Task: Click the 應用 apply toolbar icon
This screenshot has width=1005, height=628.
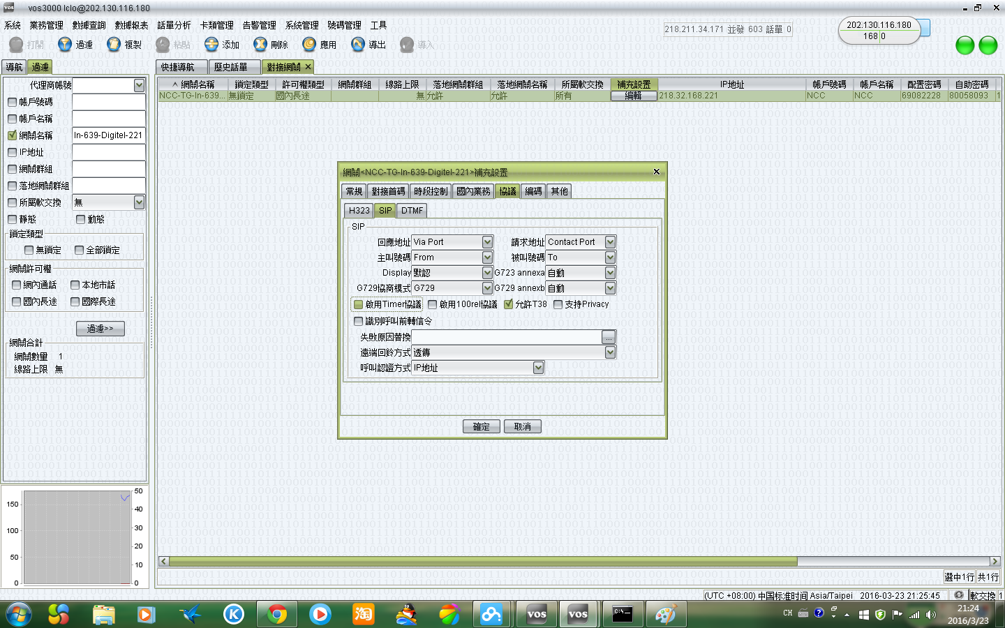Action: pos(309,44)
